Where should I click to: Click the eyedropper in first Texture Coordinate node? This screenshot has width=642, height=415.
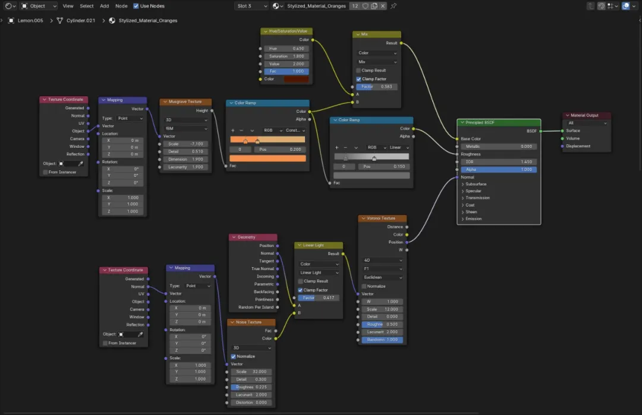click(x=81, y=163)
